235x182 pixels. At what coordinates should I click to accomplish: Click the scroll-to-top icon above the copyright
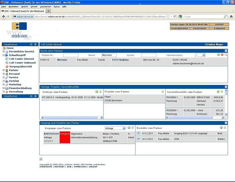pyautogui.click(x=41, y=159)
